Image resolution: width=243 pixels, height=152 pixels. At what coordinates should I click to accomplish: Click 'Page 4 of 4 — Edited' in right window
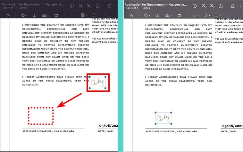click(x=137, y=8)
